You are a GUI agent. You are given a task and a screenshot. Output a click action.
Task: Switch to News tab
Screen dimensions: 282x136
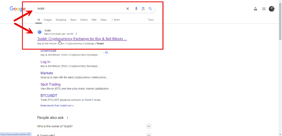click(x=73, y=20)
